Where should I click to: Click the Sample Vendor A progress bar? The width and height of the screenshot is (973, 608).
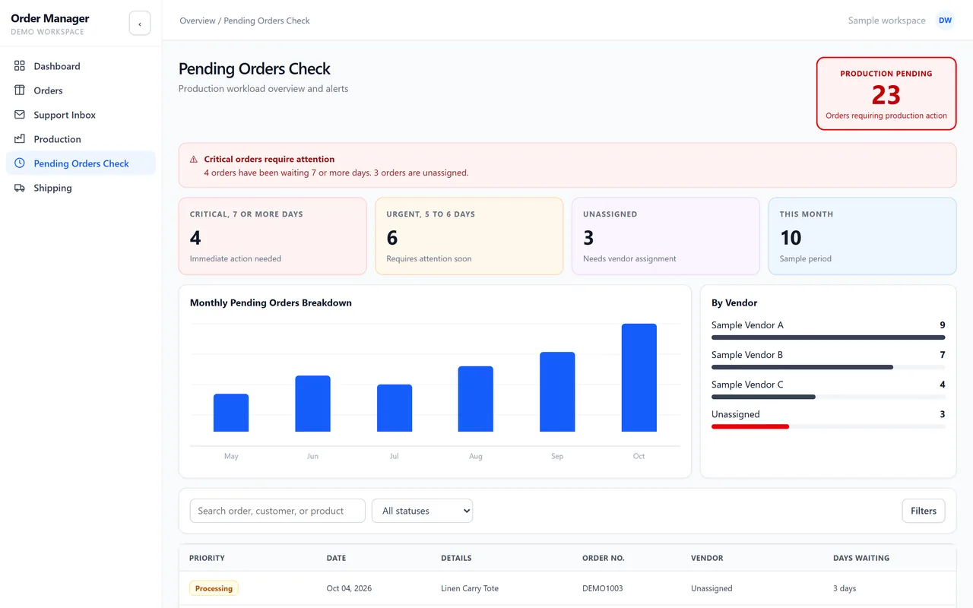(829, 337)
